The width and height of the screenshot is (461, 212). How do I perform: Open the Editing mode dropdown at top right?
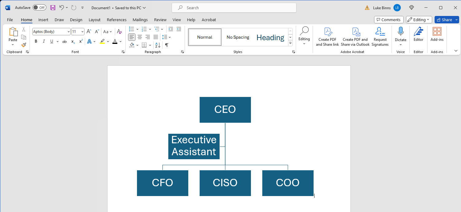(x=419, y=20)
